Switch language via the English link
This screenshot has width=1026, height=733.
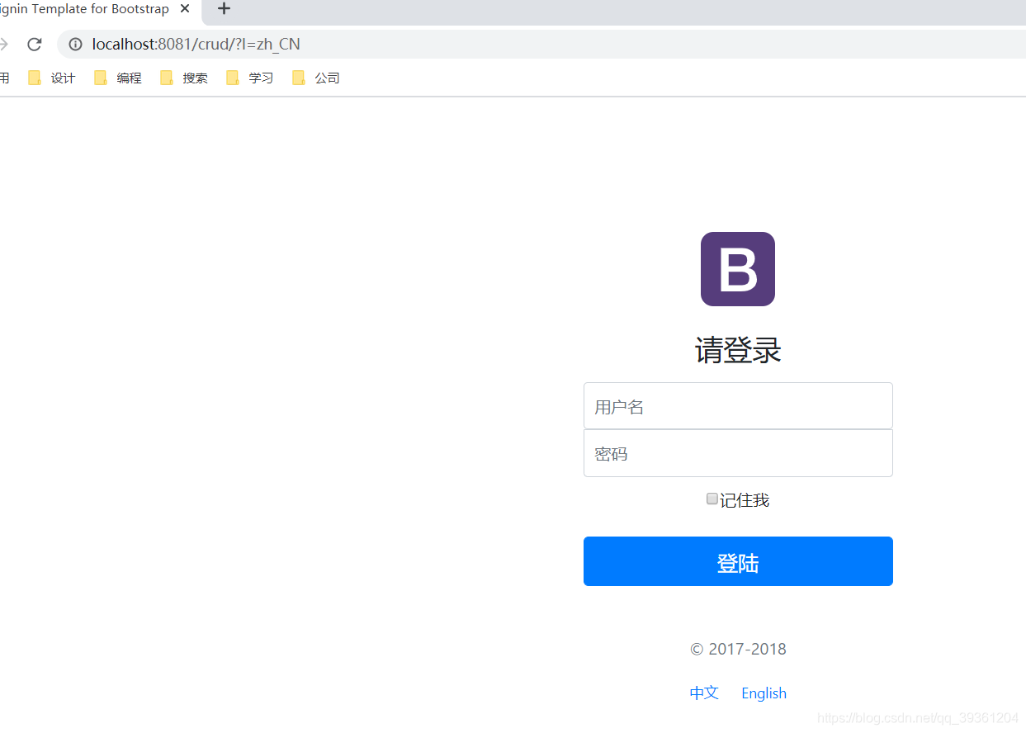click(x=764, y=693)
